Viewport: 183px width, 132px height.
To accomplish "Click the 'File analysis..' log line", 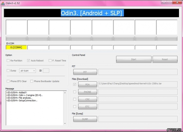I will [x=19, y=98].
